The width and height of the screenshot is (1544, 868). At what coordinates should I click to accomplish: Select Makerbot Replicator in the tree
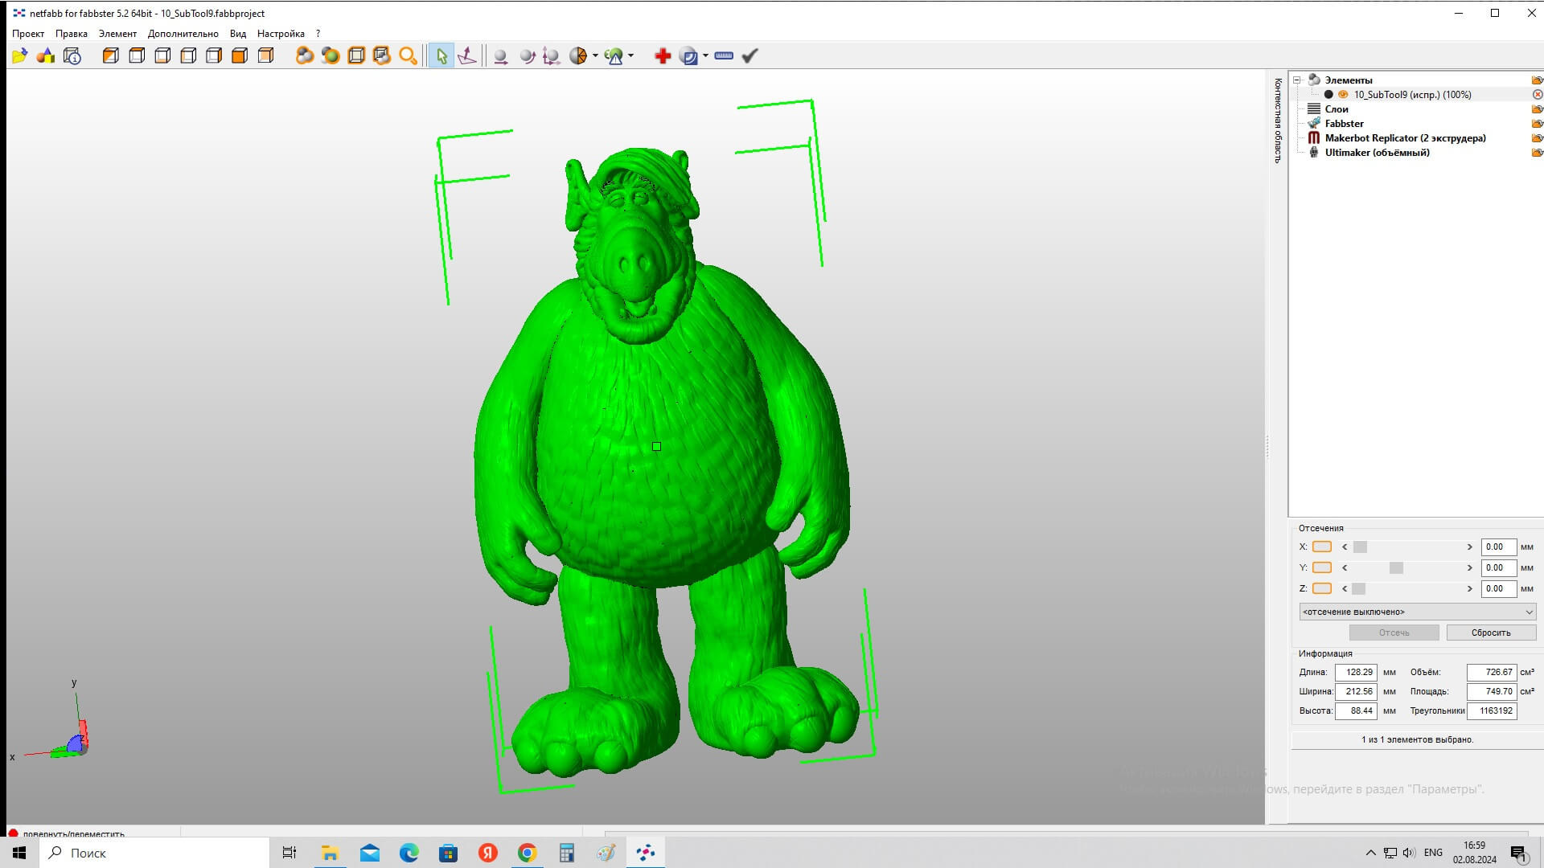[x=1404, y=138]
